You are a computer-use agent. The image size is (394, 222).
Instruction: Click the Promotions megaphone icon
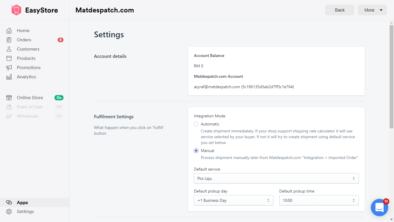point(9,68)
